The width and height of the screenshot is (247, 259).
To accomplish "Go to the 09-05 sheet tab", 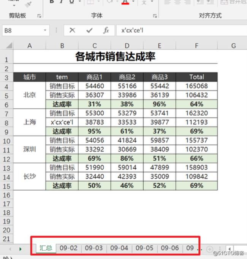I will (x=144, y=248).
